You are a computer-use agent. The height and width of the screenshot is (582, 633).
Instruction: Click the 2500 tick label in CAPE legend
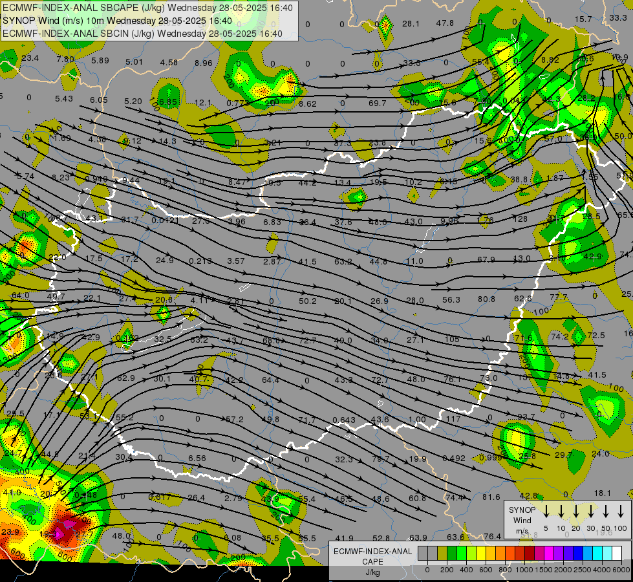[x=583, y=570]
